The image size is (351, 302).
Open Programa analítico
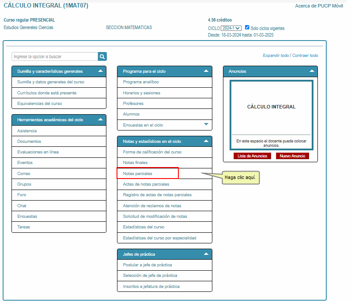165,82
